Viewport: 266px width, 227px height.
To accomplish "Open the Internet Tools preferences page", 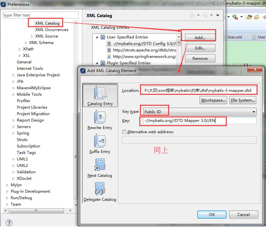I will tap(30, 68).
